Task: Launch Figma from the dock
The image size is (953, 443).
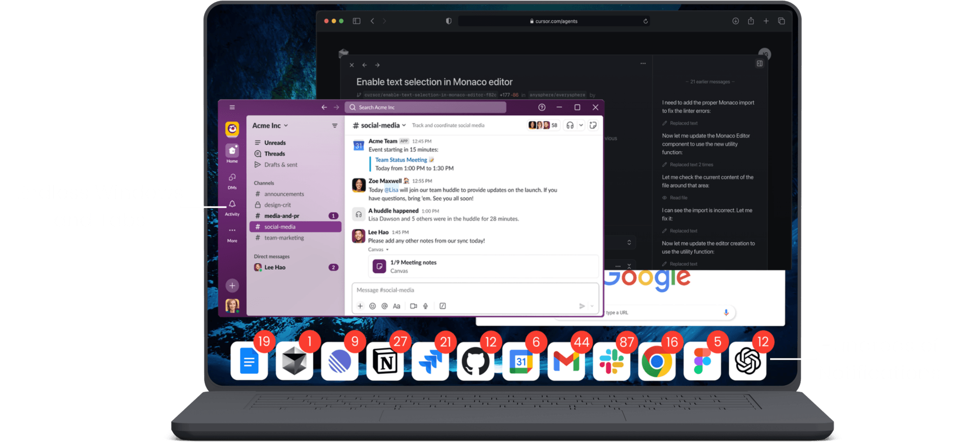Action: (x=702, y=362)
